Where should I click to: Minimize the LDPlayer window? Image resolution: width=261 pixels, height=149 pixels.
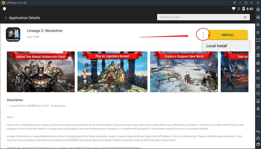coord(240,3)
